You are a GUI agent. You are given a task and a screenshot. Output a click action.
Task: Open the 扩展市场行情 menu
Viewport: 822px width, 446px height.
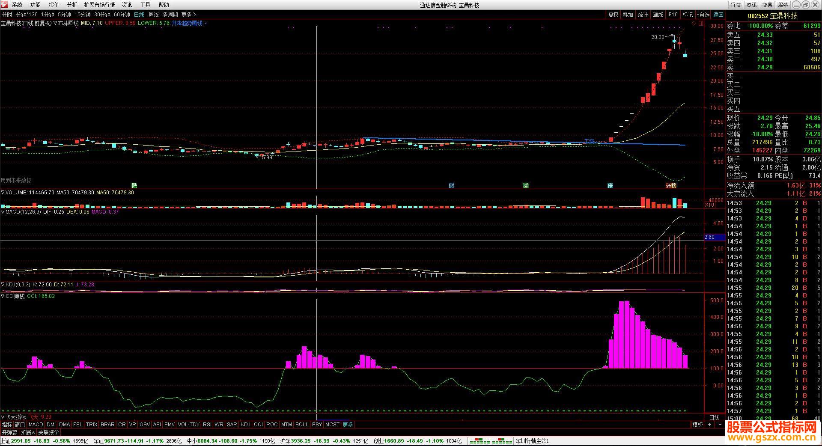coord(99,5)
